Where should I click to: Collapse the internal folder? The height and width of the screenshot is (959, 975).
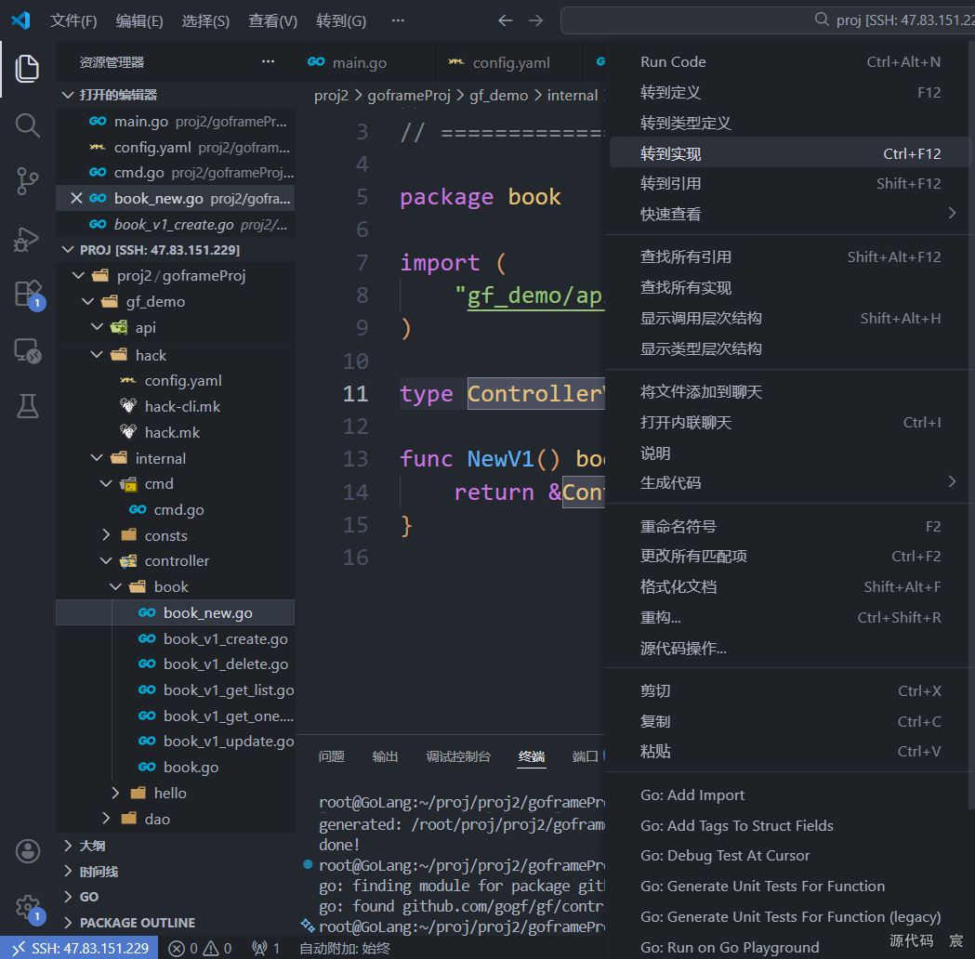(x=97, y=458)
